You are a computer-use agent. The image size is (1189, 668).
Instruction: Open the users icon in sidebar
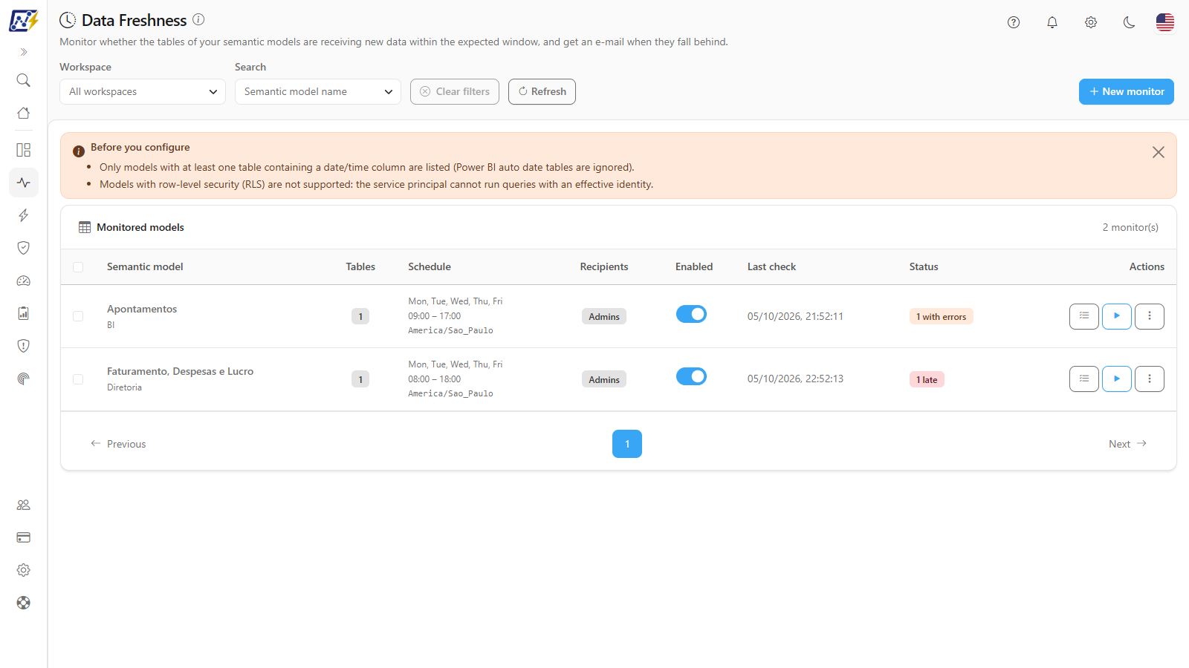coord(24,505)
